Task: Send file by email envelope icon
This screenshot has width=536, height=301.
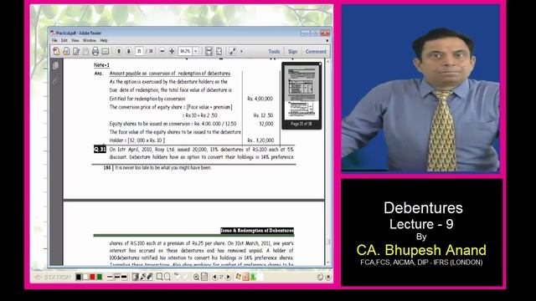Action: [x=106, y=51]
